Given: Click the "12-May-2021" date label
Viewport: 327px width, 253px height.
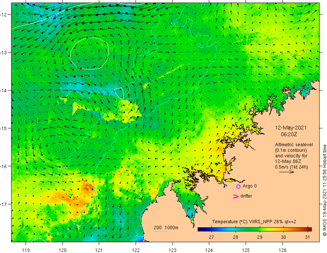Looking at the screenshot, I should (x=291, y=128).
